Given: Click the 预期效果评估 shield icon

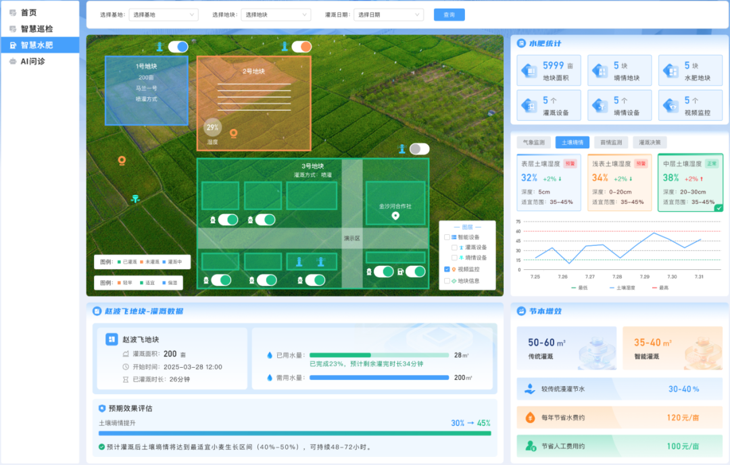Looking at the screenshot, I should pos(102,408).
